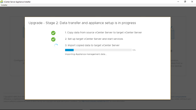Open the vmware.com info id=1127 link
The height and width of the screenshot is (110, 196).
coord(95,101)
